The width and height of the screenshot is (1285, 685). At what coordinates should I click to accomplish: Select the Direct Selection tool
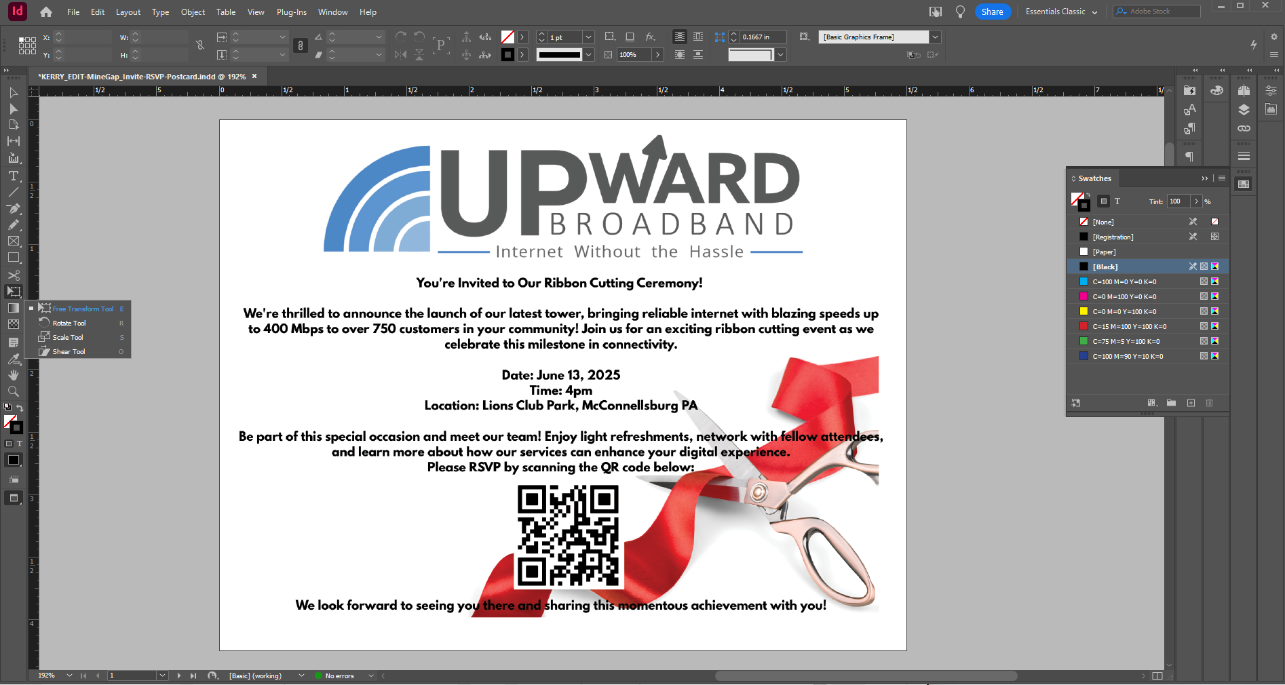(13, 109)
